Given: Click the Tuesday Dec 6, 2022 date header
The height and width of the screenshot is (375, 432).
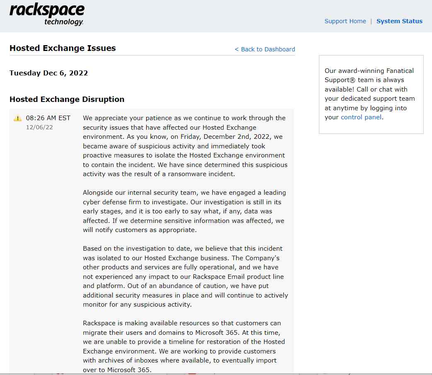Looking at the screenshot, I should click(x=48, y=73).
